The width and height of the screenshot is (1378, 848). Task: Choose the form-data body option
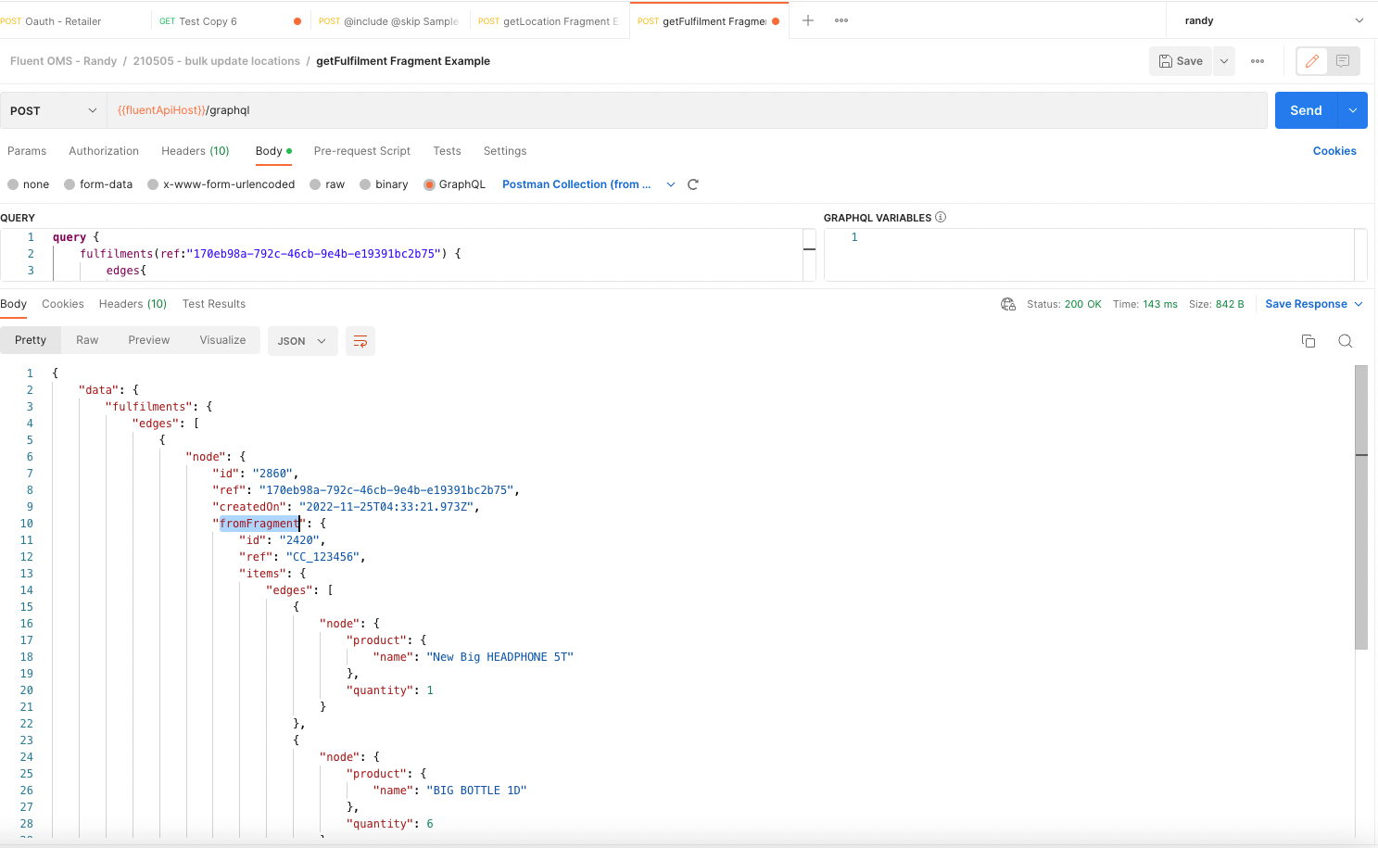pyautogui.click(x=70, y=184)
